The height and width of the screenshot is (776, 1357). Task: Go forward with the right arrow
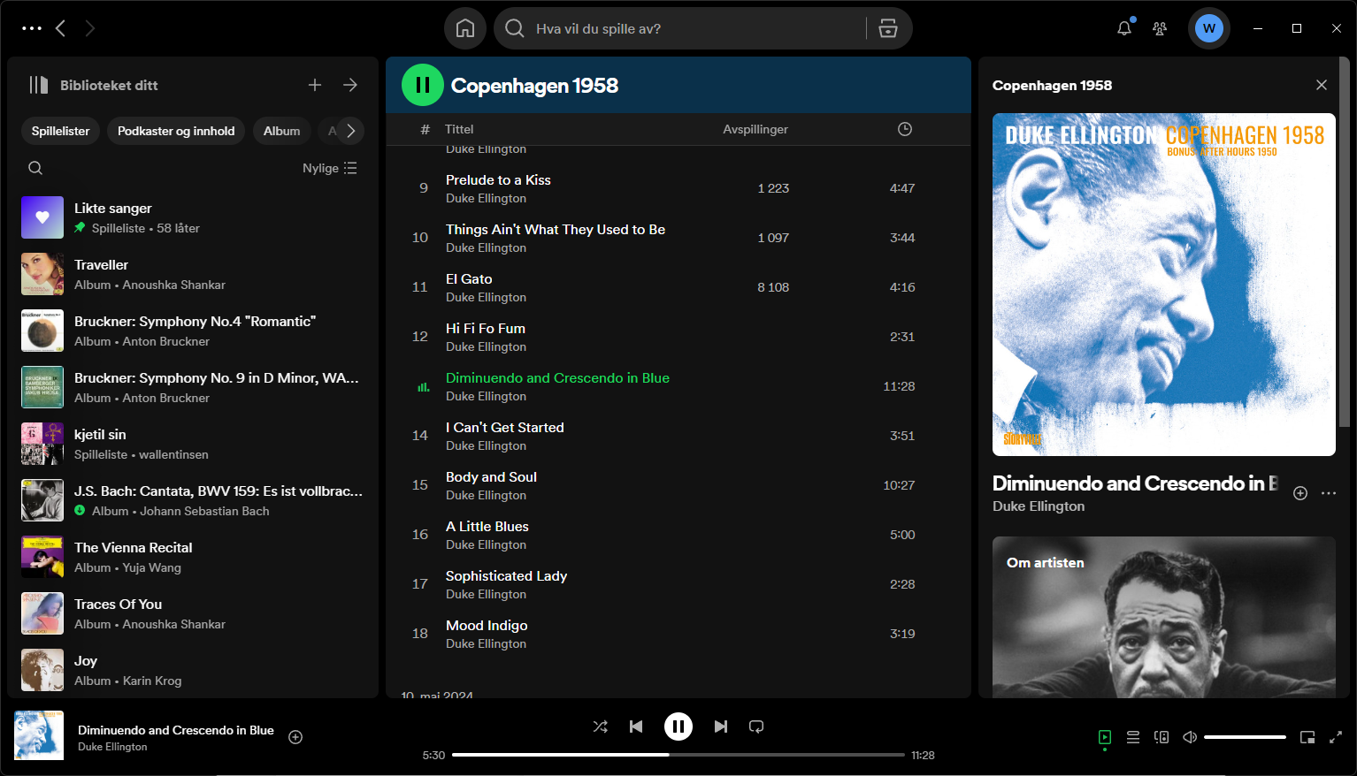pos(89,28)
